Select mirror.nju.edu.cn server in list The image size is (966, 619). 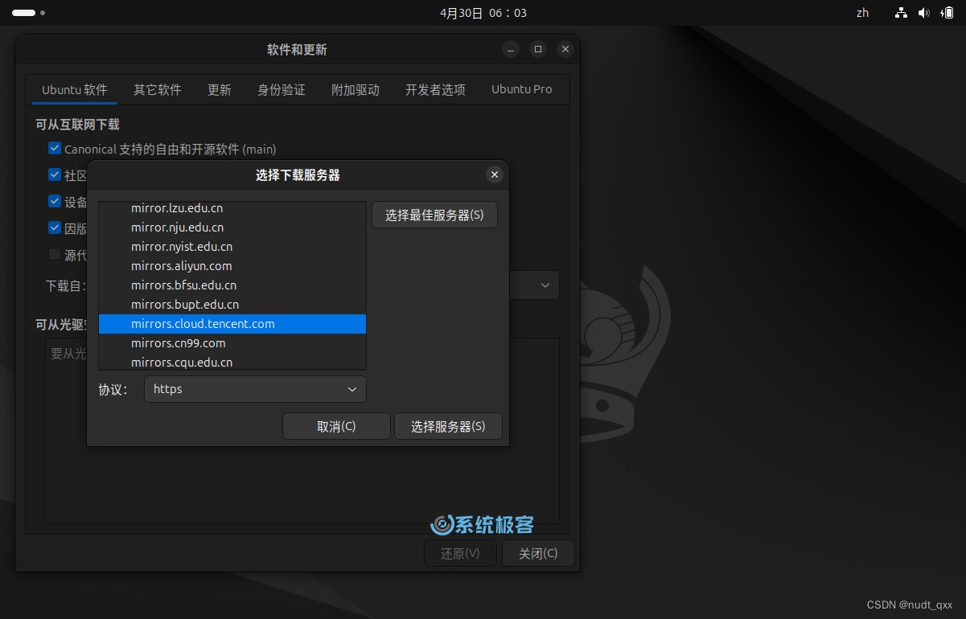tap(232, 228)
